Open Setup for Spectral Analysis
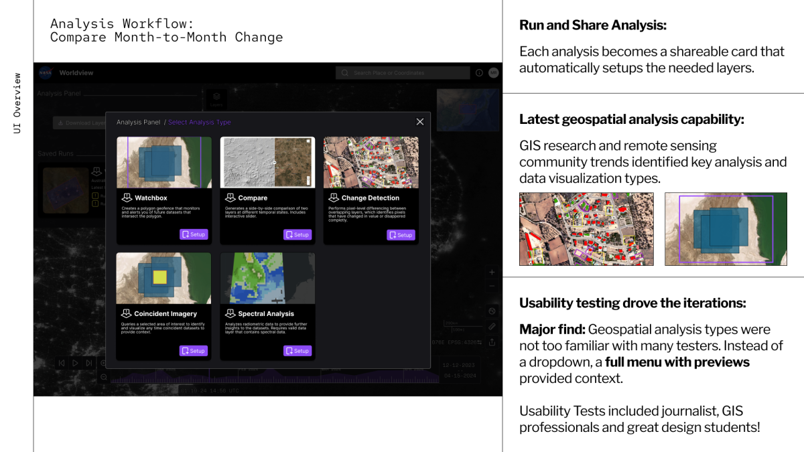 [297, 351]
